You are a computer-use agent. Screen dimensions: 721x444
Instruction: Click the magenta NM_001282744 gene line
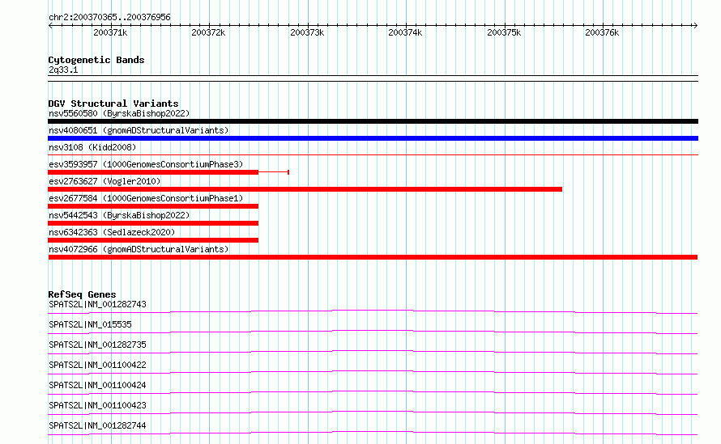pos(373,433)
